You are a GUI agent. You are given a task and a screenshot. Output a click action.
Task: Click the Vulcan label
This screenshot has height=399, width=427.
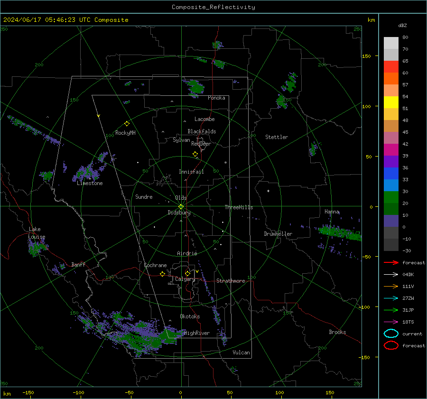241,353
